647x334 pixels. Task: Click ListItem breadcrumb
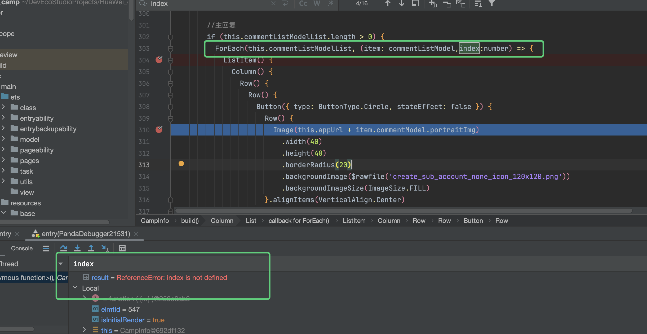coord(354,221)
